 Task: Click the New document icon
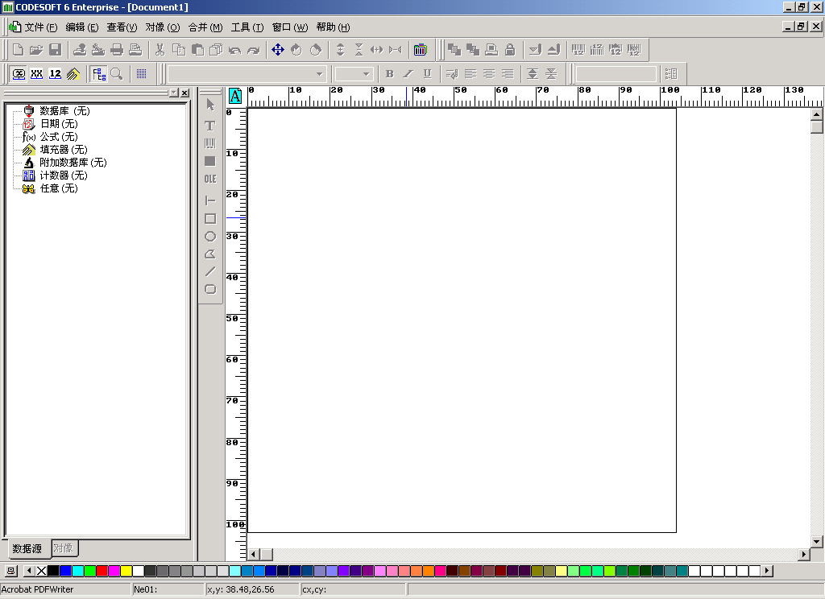coord(19,50)
